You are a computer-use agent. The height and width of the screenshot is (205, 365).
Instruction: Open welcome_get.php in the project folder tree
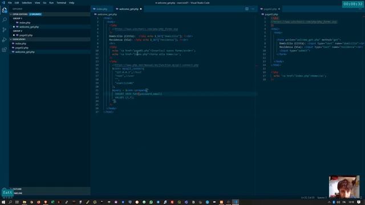pos(25,52)
